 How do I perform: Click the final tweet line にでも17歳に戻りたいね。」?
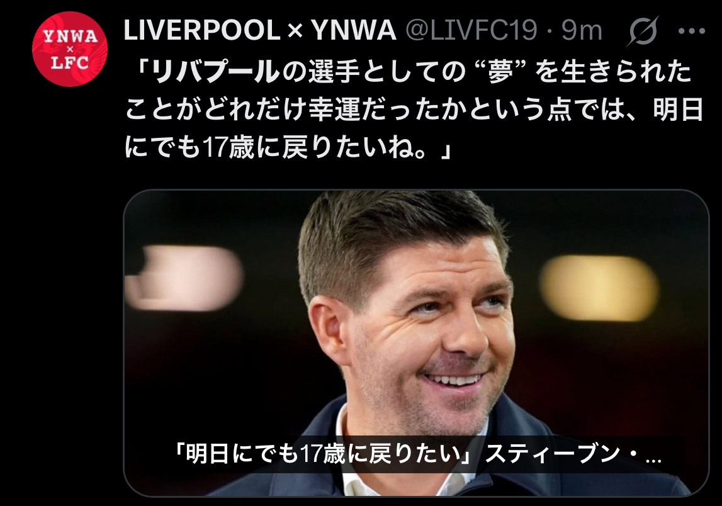pos(288,148)
